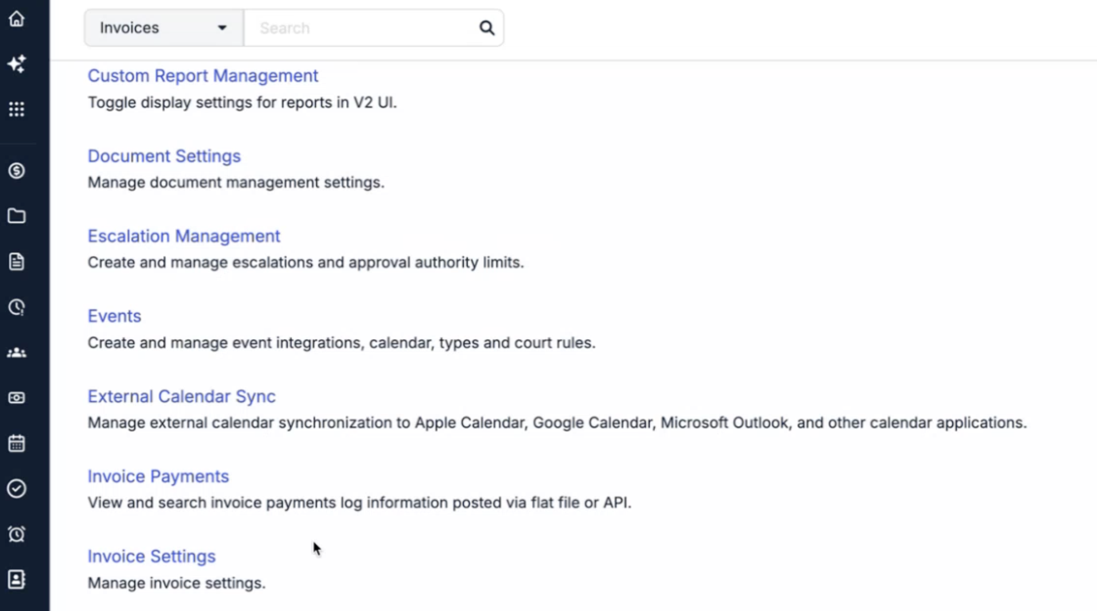Open the folder icon in the sidebar
The height and width of the screenshot is (611, 1097).
[x=16, y=216]
